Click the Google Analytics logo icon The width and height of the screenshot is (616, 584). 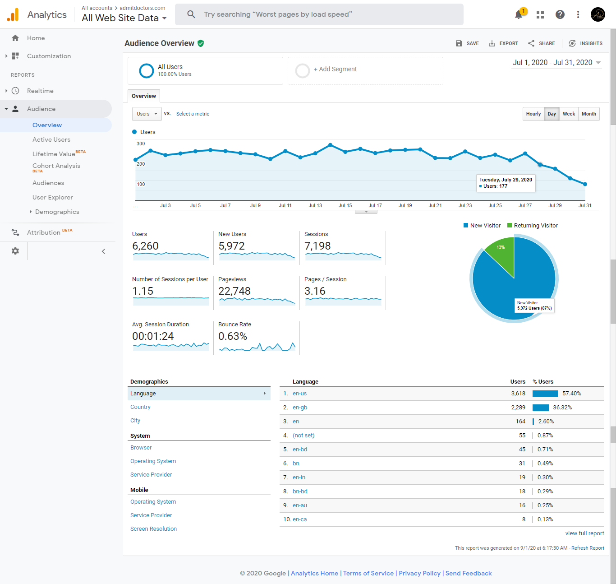[x=13, y=14]
